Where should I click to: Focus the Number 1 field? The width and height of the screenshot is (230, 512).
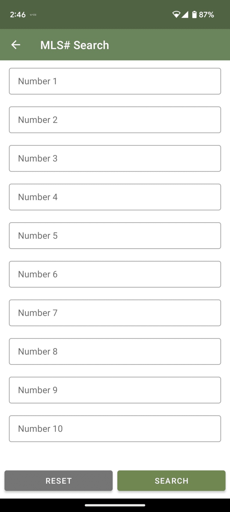point(115,81)
